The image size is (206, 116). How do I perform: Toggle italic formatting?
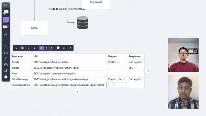coord(34,48)
